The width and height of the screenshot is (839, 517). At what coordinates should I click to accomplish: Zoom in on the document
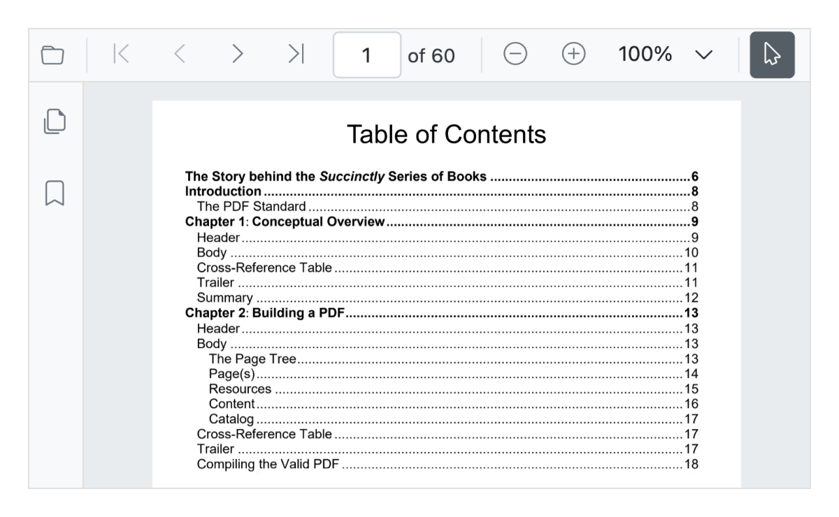point(573,53)
